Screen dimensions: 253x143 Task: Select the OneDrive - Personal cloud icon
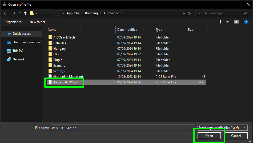9,42
